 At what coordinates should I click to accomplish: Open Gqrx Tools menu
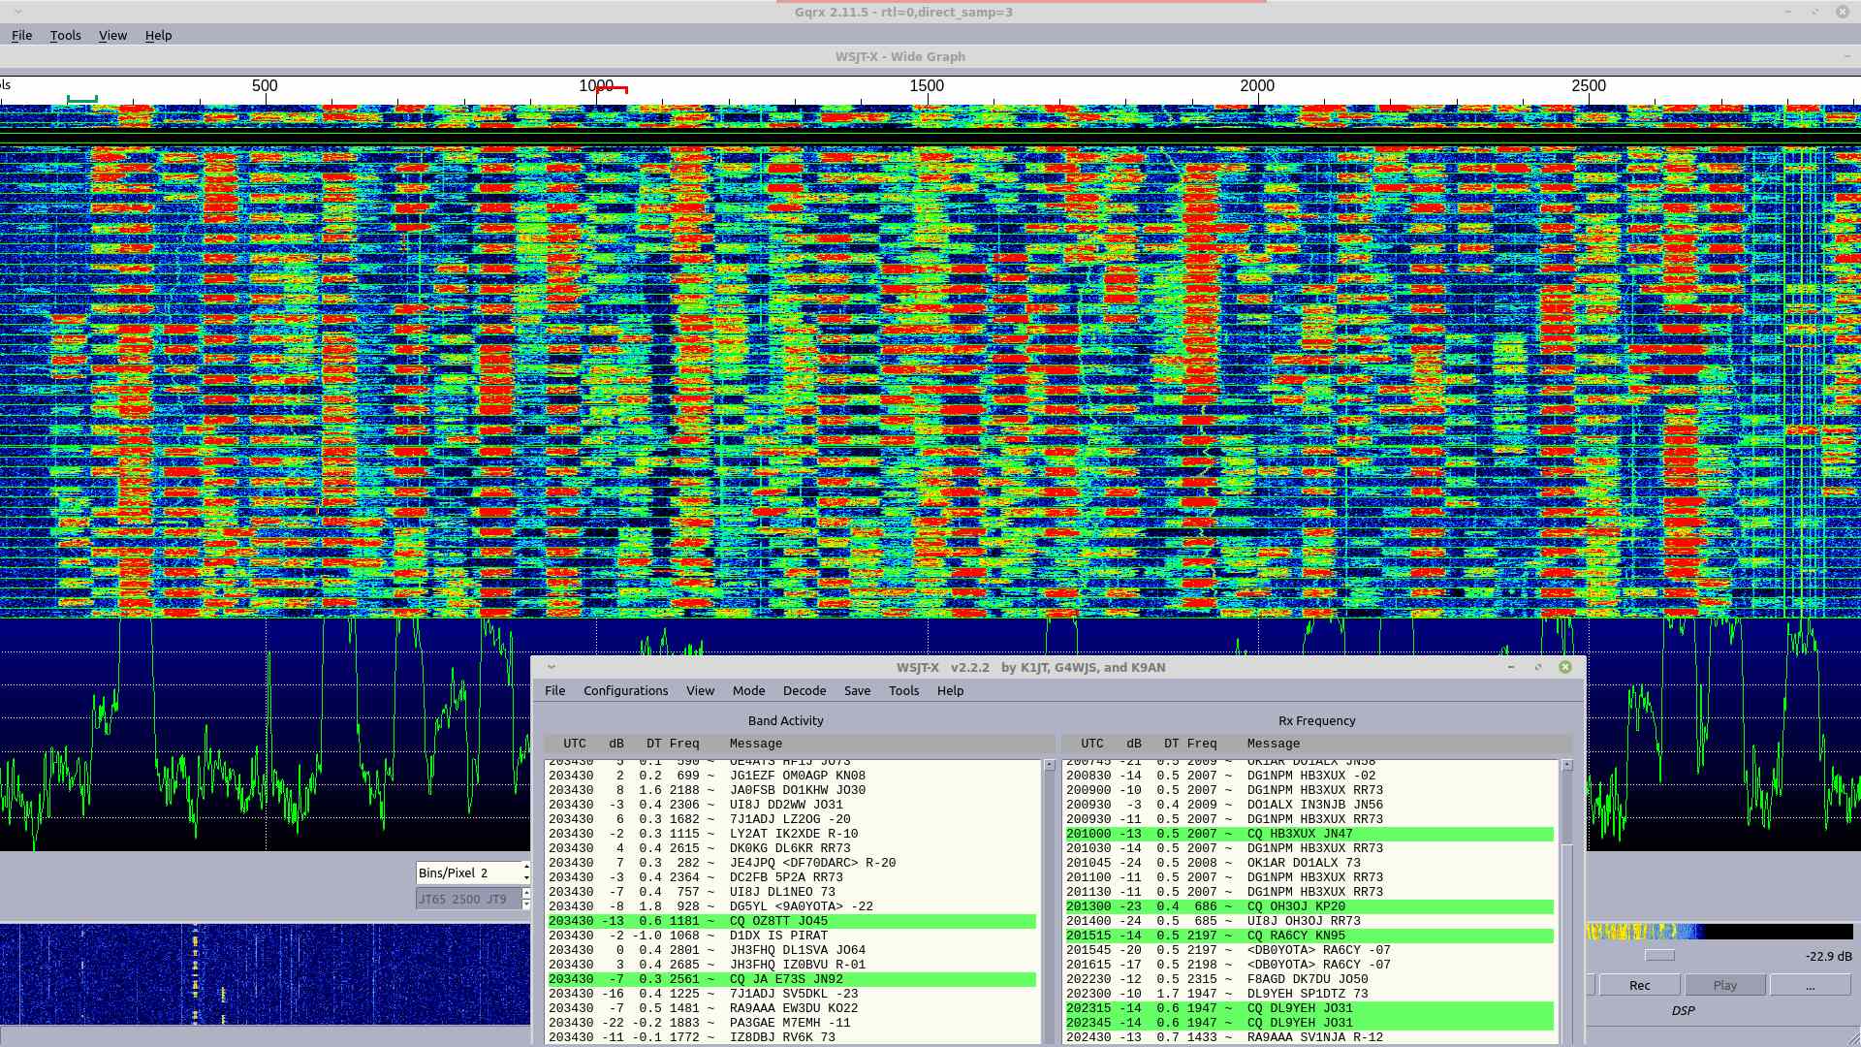pyautogui.click(x=65, y=35)
